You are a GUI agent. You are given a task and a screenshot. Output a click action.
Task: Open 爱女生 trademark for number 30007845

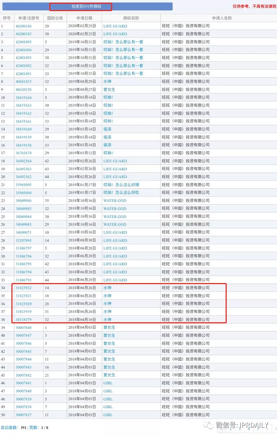pyautogui.click(x=109, y=351)
